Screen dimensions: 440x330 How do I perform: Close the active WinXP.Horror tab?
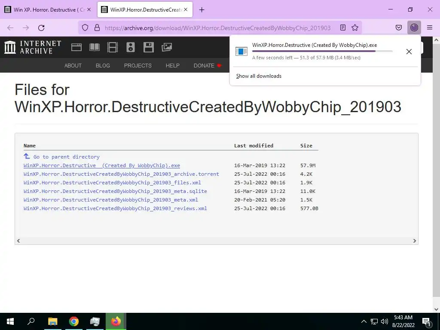(186, 9)
